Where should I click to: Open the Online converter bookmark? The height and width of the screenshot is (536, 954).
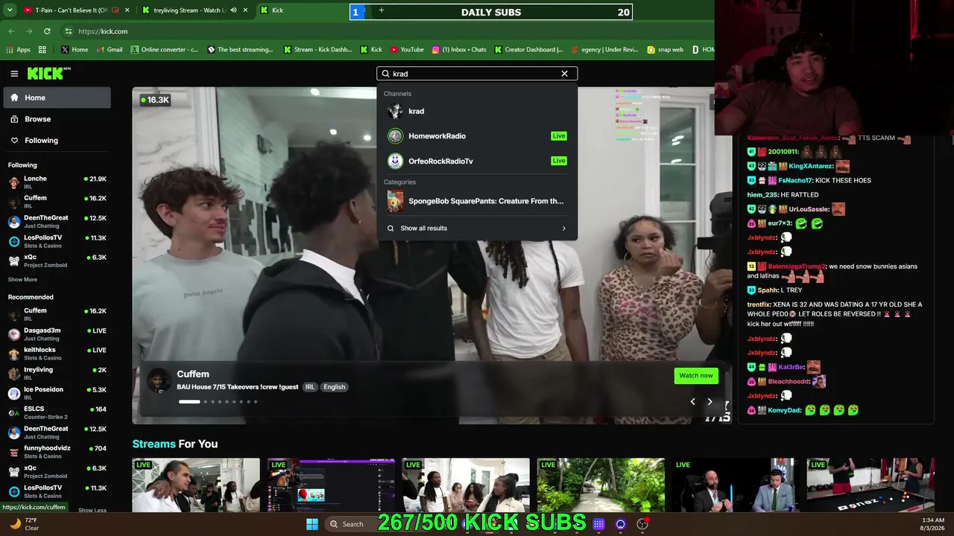165,50
